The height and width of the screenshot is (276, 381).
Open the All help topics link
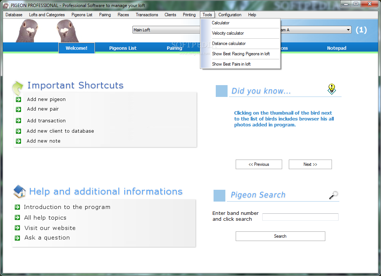[x=45, y=217]
